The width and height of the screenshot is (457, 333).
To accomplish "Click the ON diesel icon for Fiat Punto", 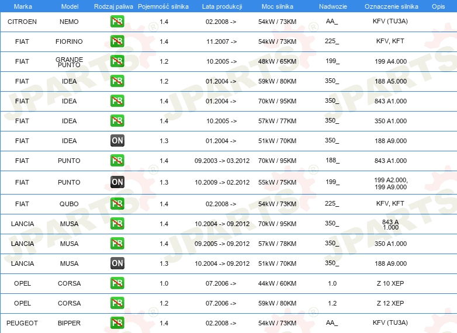I will point(117,182).
